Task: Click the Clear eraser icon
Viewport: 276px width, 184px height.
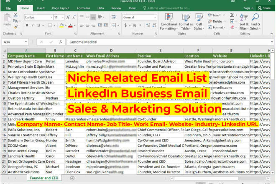Action: [x=232, y=27]
